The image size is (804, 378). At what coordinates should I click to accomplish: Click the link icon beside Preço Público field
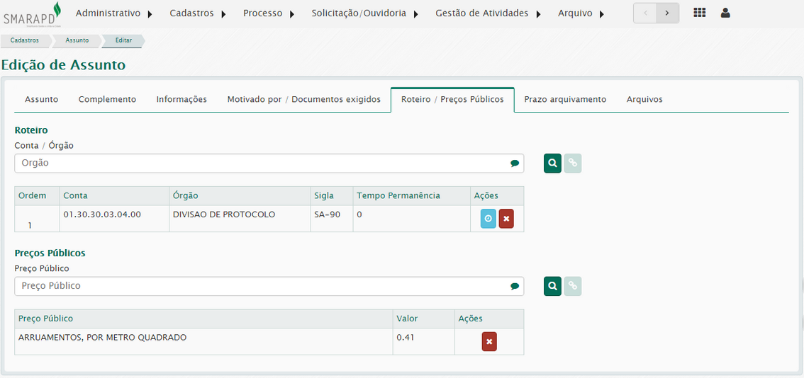[573, 286]
